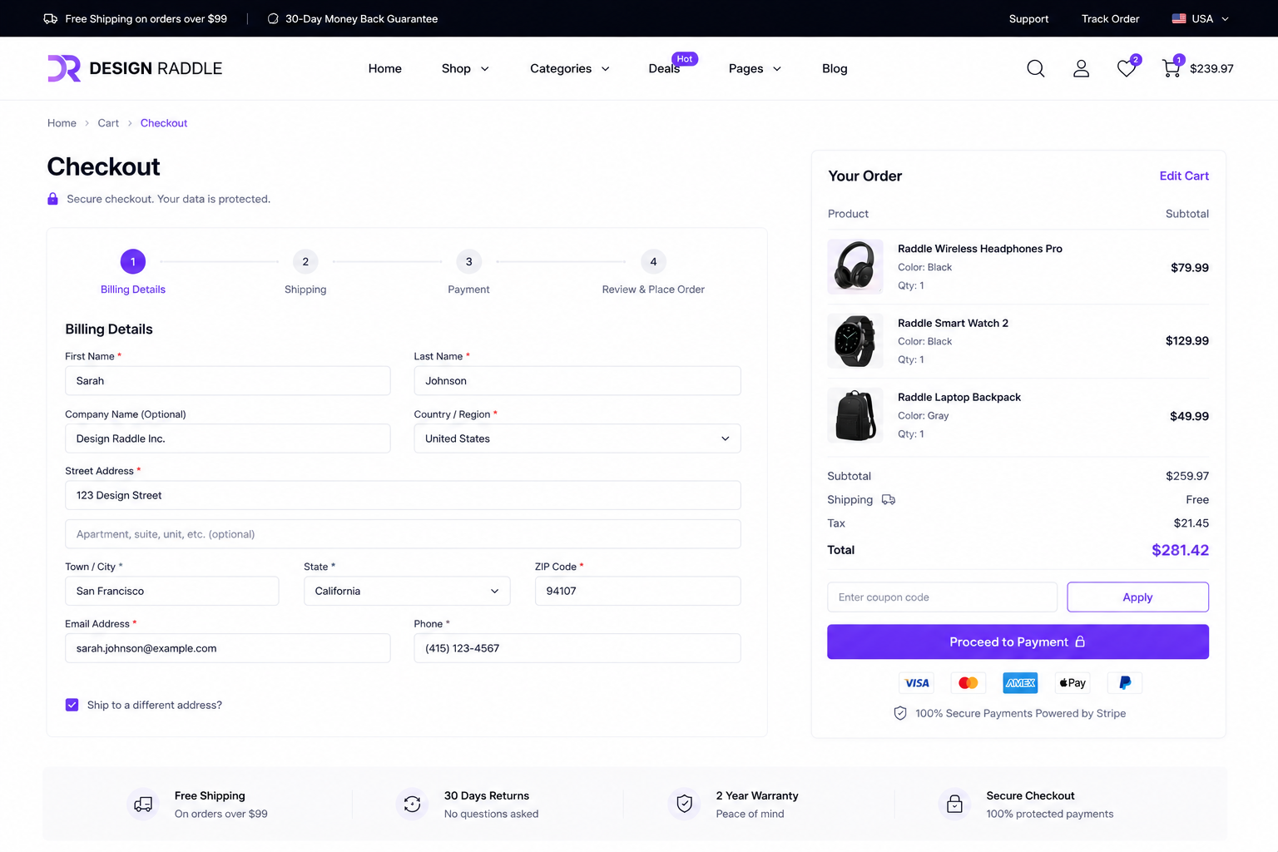Click the Amex payment icon
The image size is (1278, 852).
click(1020, 683)
